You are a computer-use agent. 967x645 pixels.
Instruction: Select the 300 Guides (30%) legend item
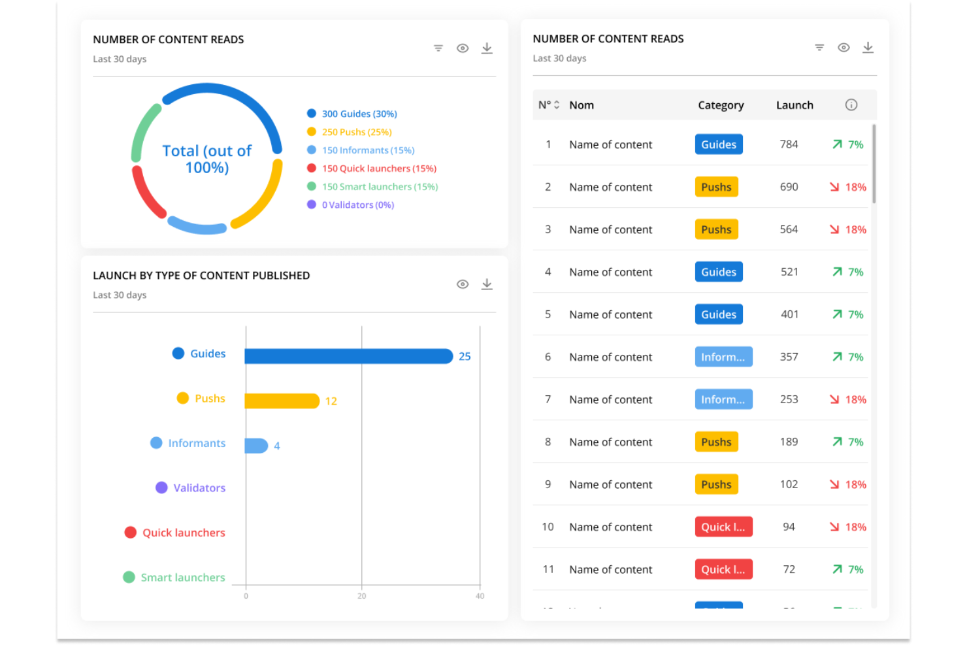359,114
